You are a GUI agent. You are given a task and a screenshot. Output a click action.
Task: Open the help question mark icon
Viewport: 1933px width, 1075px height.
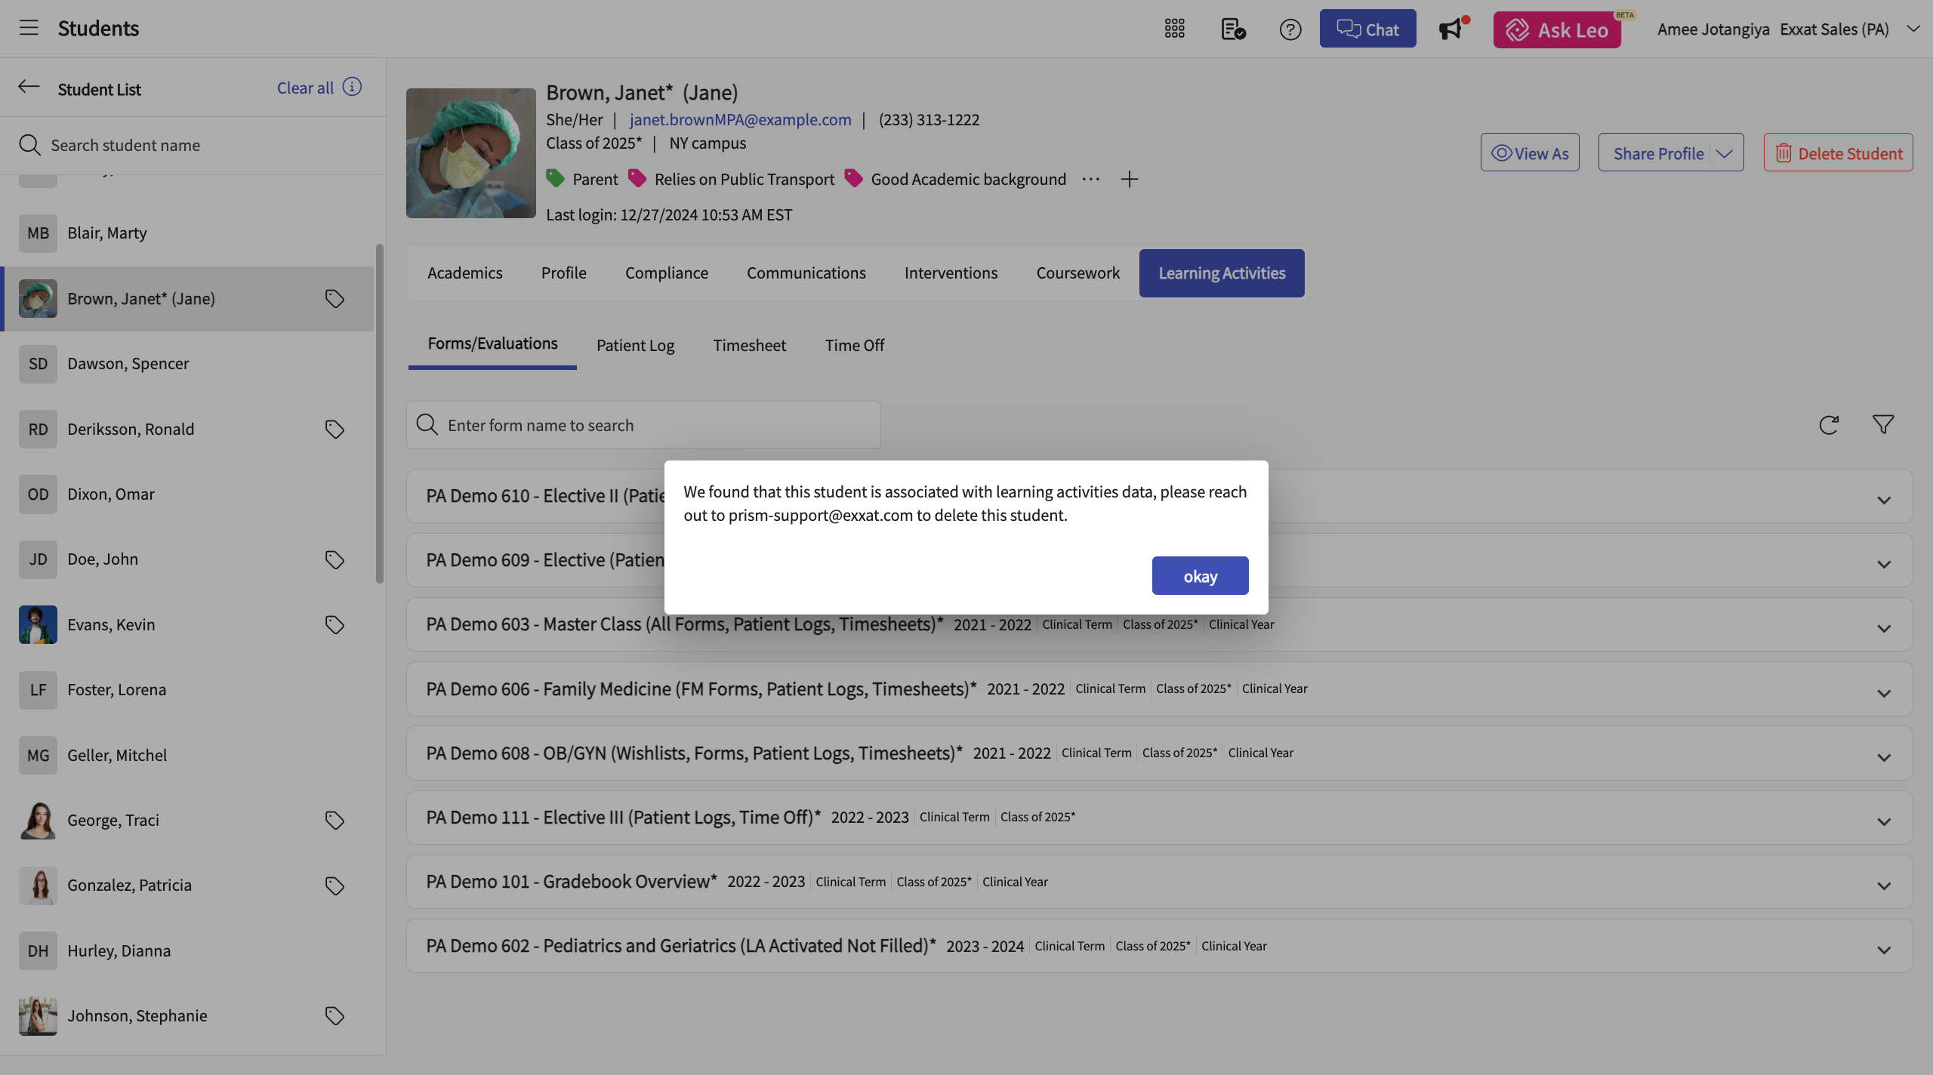1290,29
